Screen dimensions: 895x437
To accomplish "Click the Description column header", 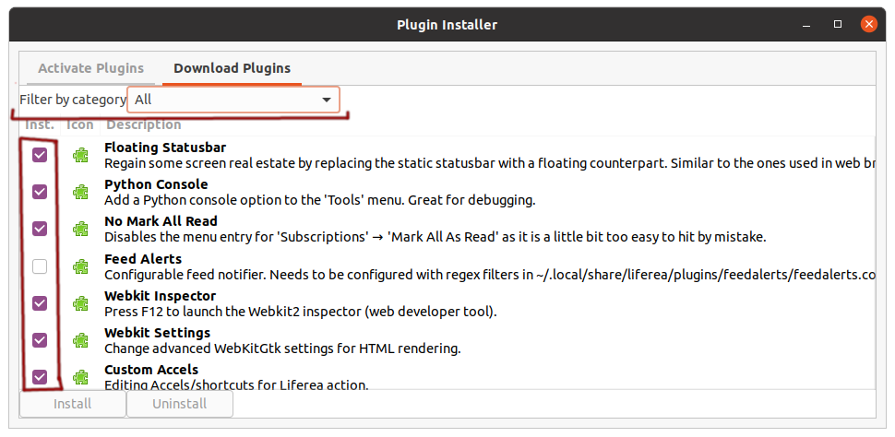I will pyautogui.click(x=144, y=124).
